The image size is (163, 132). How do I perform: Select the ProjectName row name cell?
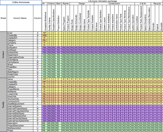click(20, 89)
